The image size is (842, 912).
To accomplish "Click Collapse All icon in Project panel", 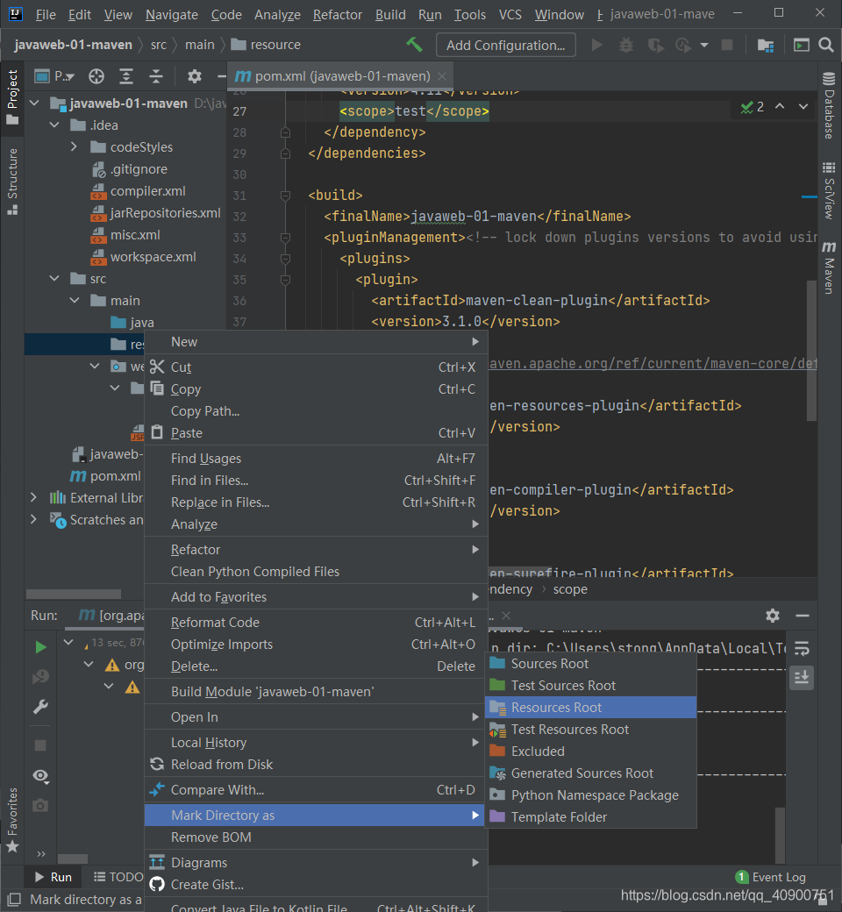I will pyautogui.click(x=156, y=76).
